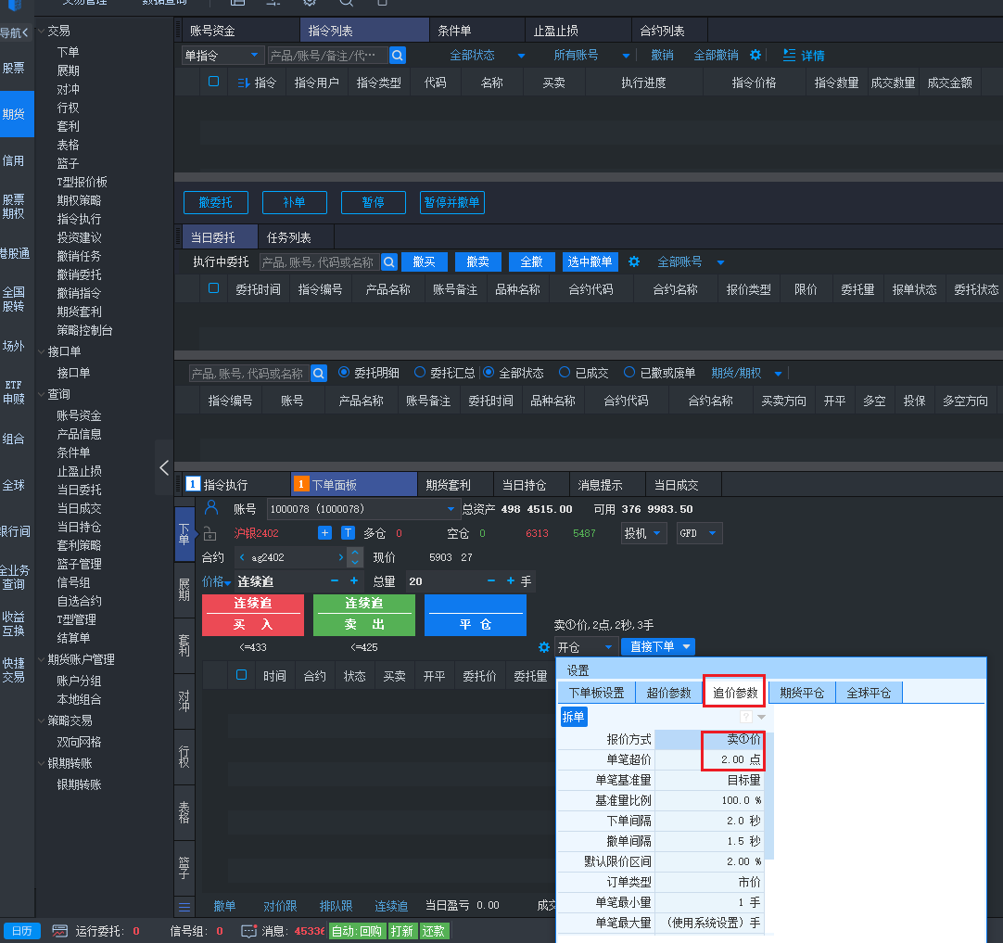Collapse the left navigation with arrow handle

click(x=164, y=467)
